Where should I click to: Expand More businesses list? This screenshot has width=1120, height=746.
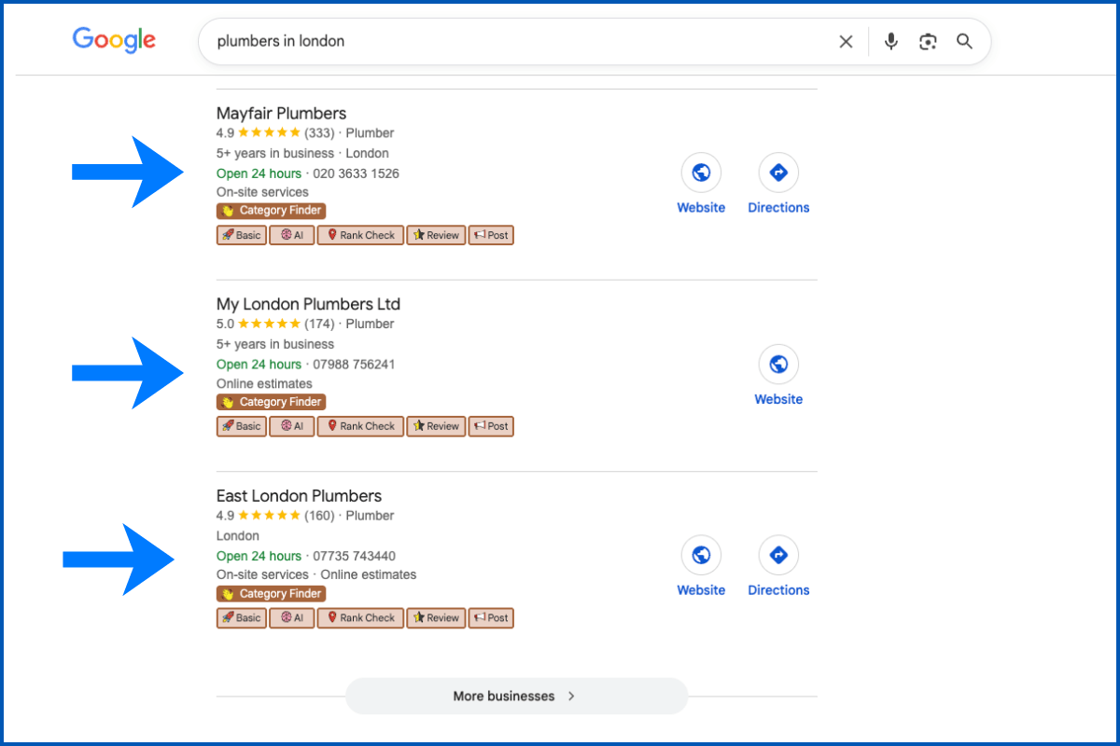click(516, 696)
